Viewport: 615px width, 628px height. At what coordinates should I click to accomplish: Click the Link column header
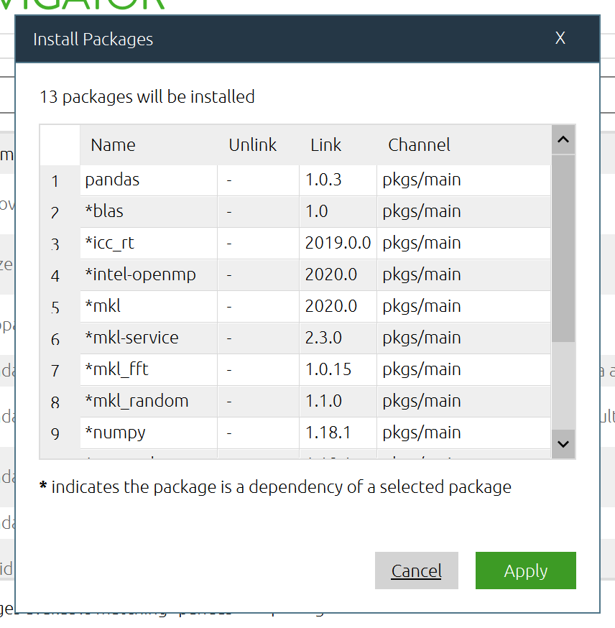[x=325, y=144]
